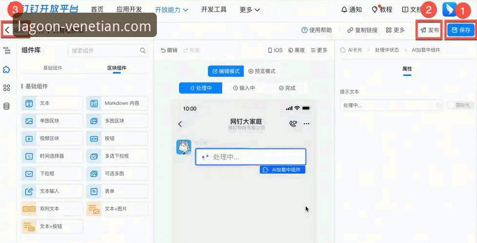
Task: Click 撤销 undo
Action: [x=169, y=50]
